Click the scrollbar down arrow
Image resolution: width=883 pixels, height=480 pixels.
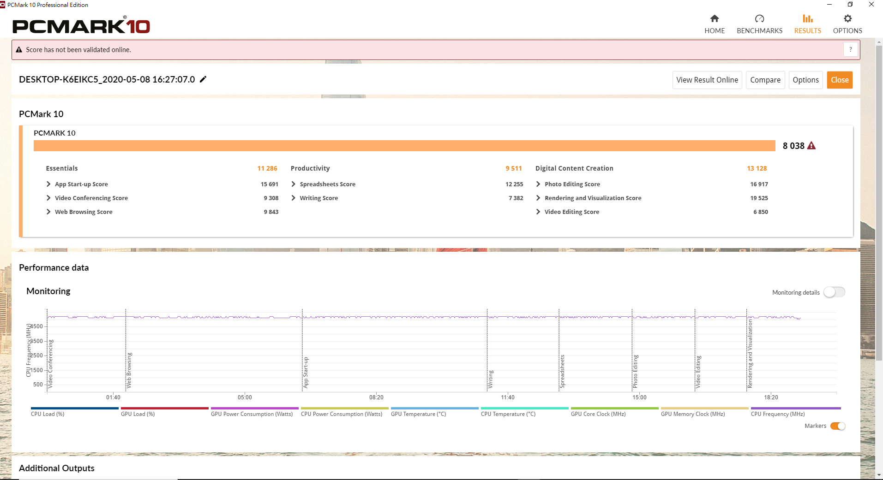(x=879, y=475)
